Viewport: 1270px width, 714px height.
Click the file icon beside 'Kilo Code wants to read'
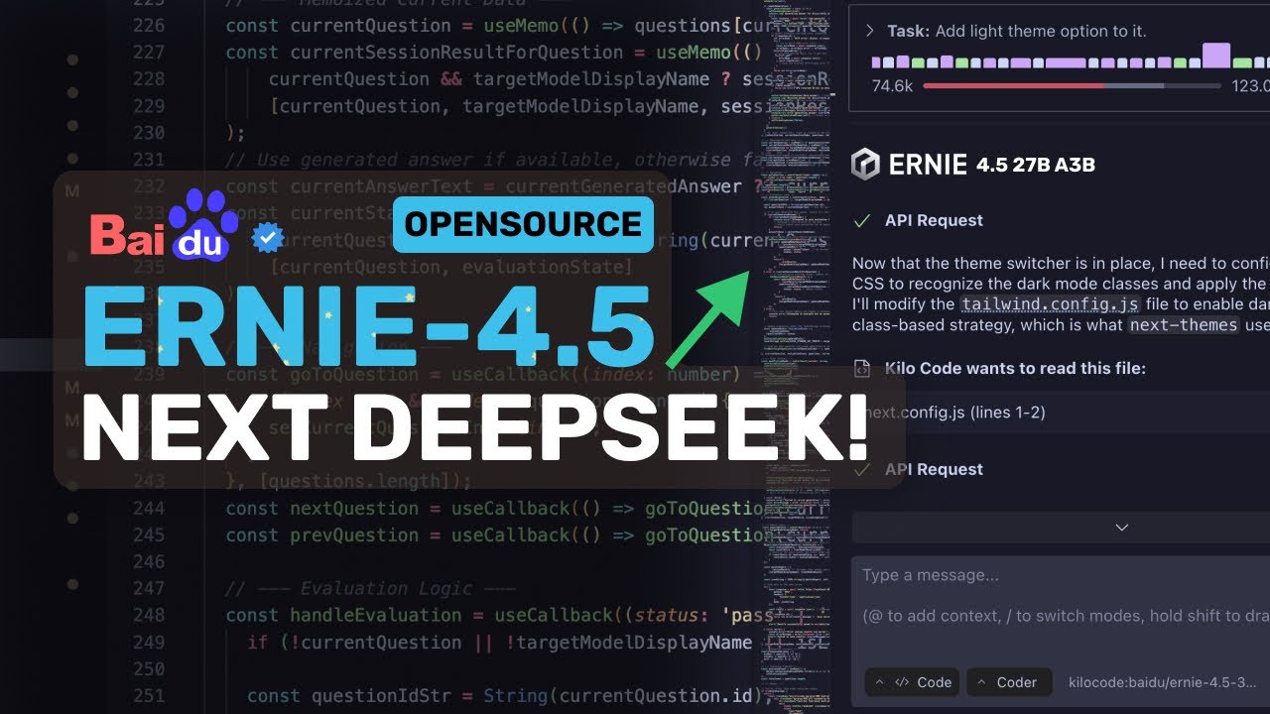pyautogui.click(x=862, y=369)
